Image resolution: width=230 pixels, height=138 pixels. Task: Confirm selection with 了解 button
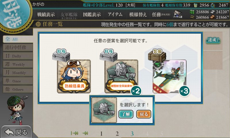click(x=126, y=114)
